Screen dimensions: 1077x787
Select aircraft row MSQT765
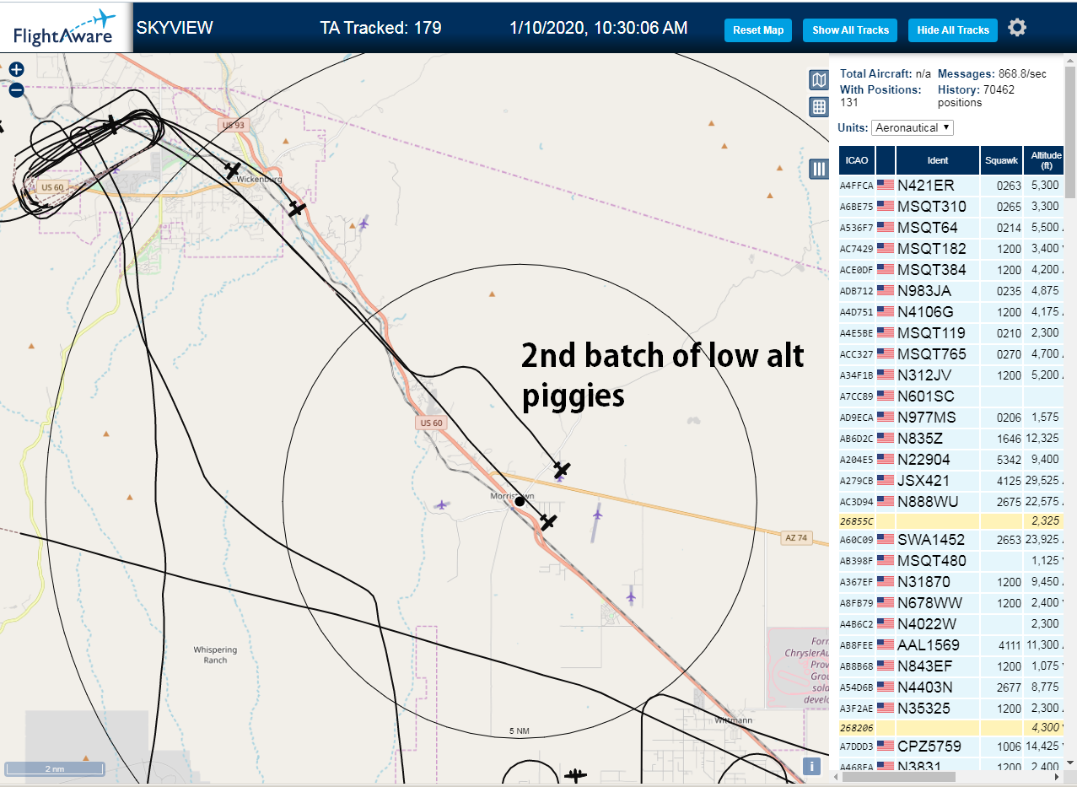tap(951, 354)
